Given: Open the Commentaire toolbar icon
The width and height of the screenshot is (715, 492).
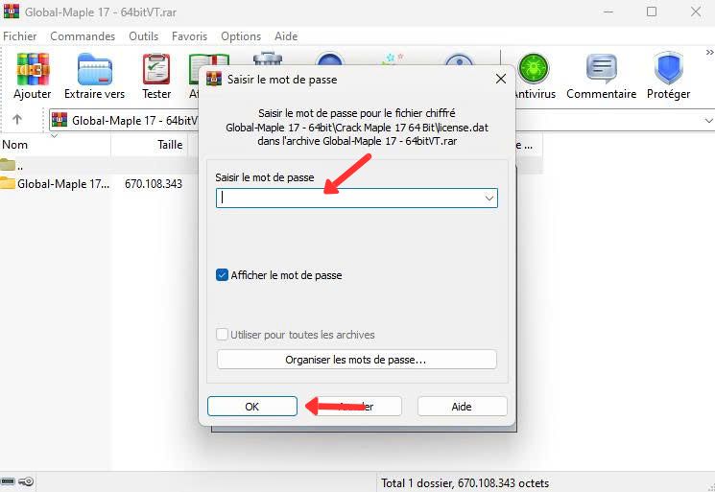Looking at the screenshot, I should coord(601,71).
